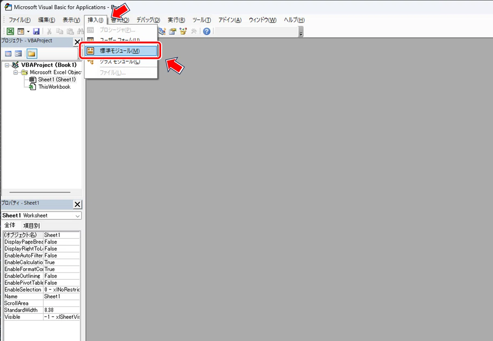Screen dimensions: 493x341
Task: Collapse the Microsoft Excel Objects folder
Action: tap(16, 72)
